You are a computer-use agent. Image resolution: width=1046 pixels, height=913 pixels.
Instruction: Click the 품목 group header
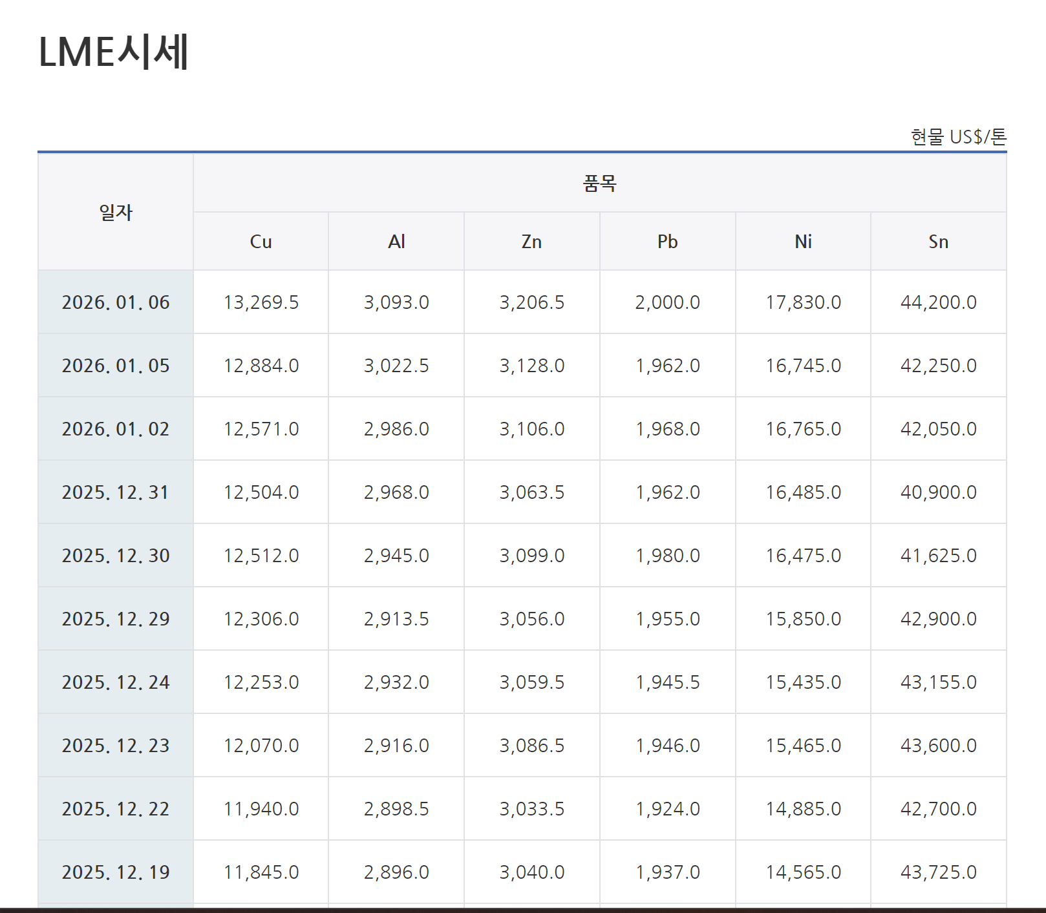pyautogui.click(x=599, y=184)
